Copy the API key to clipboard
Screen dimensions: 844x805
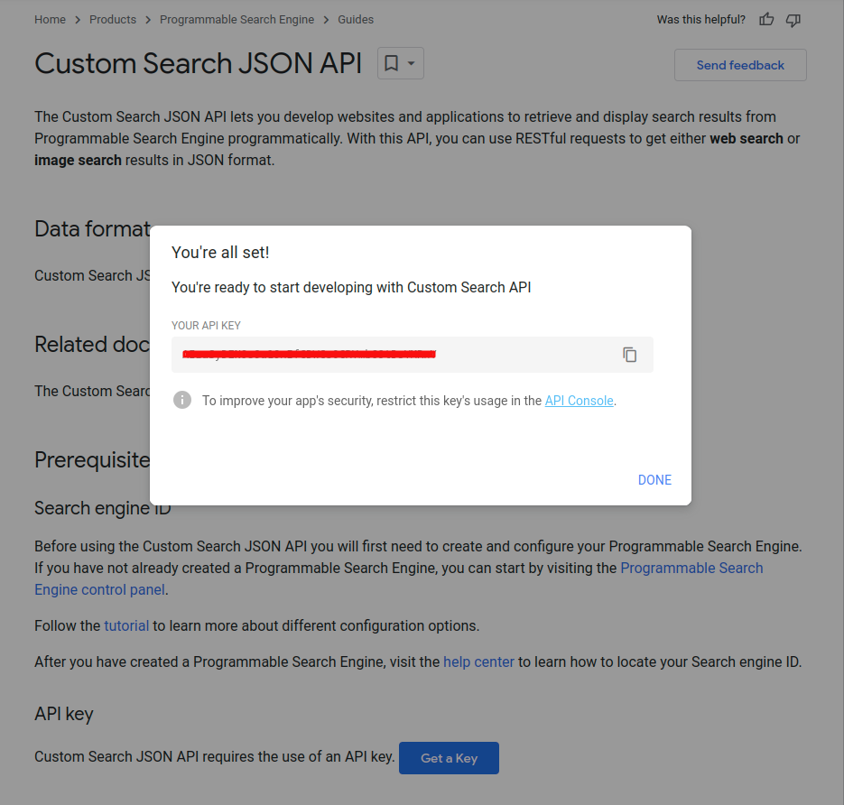[x=630, y=355]
